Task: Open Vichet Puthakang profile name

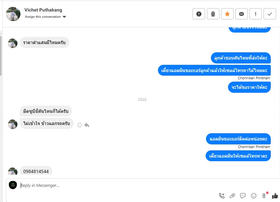Action: (x=43, y=10)
